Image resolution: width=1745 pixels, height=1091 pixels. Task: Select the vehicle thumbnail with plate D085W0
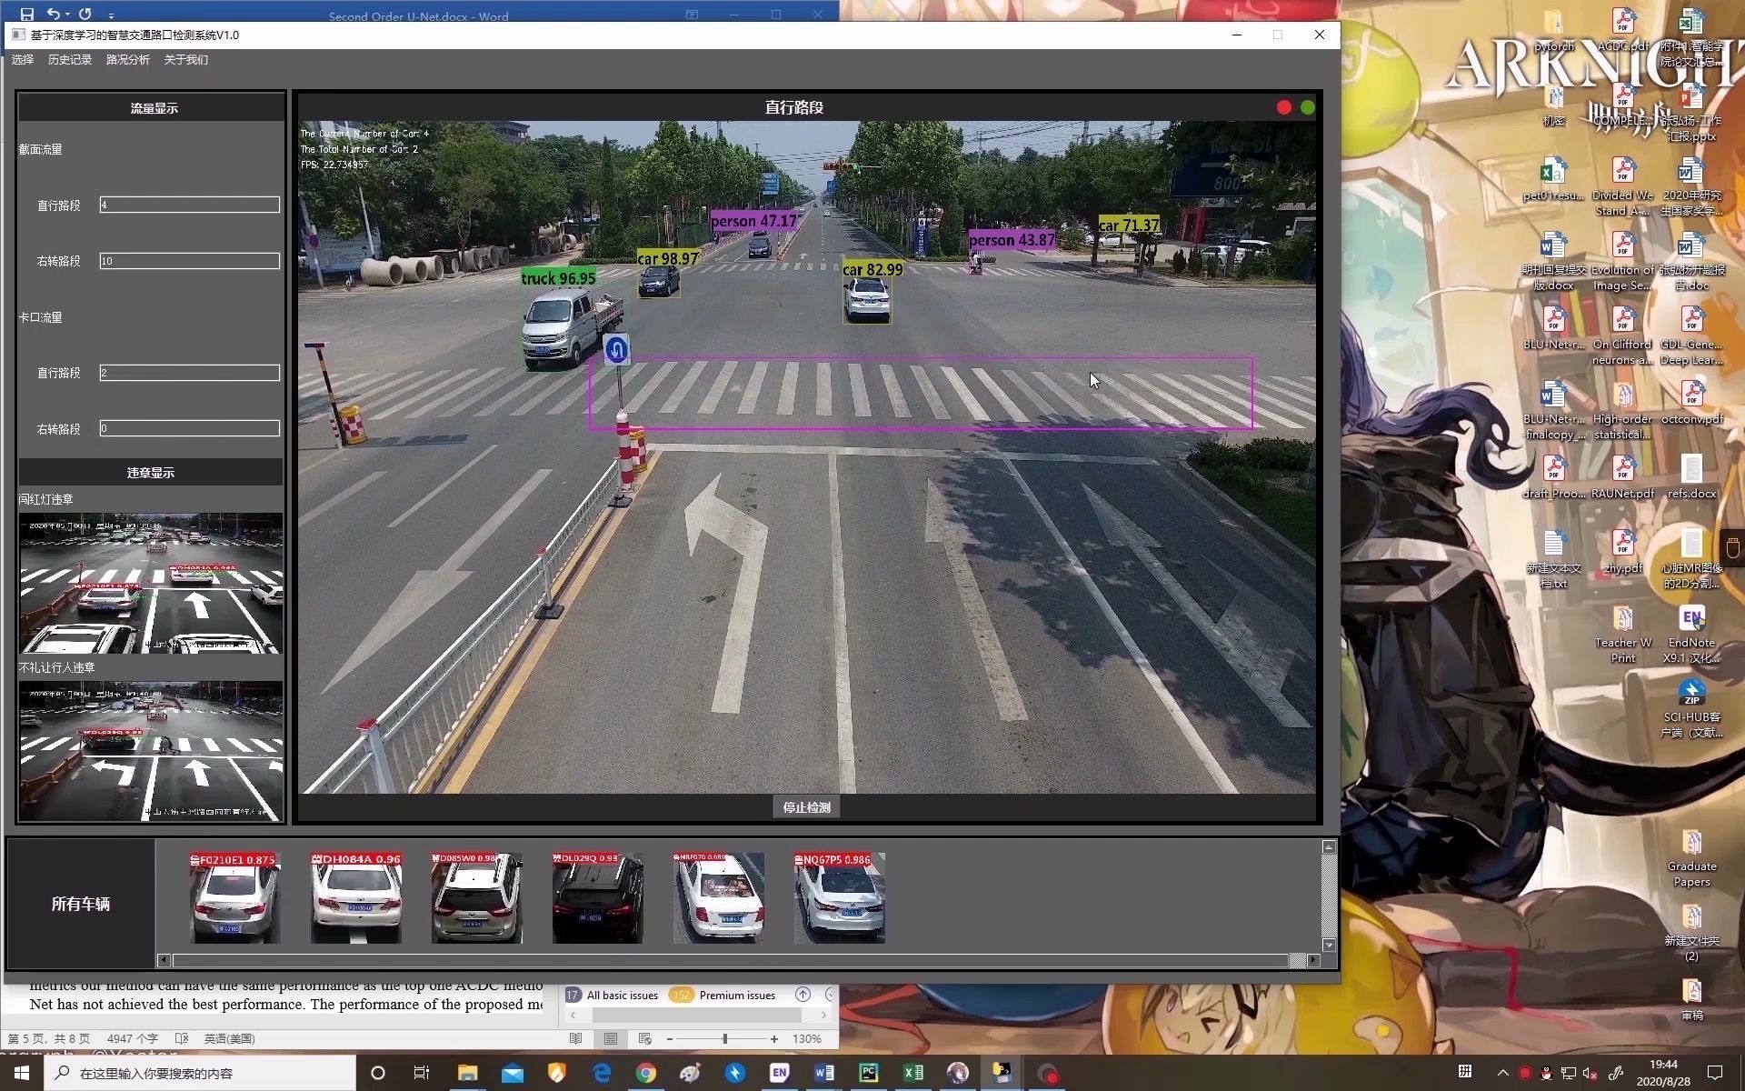476,897
